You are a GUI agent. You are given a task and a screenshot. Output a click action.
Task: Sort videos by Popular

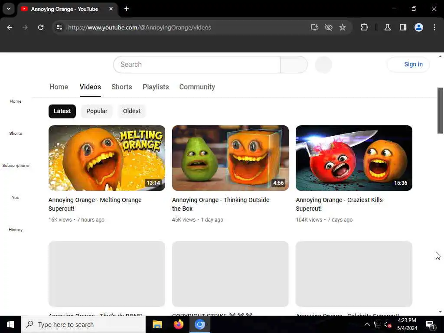point(97,111)
